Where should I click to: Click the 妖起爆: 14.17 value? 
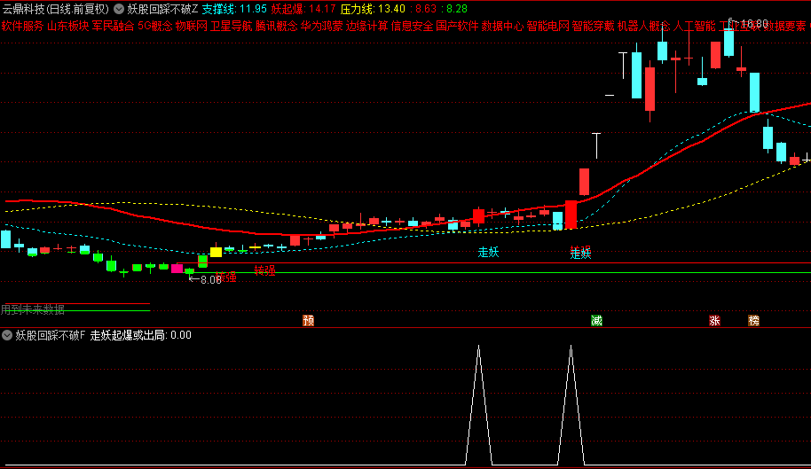(x=303, y=9)
